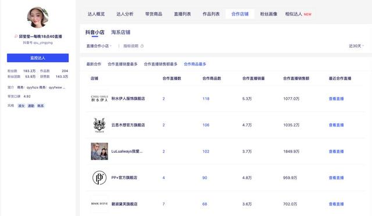Open 碧淑黛芙旗舰店 store name
Screen dimensions: 372x216
pyautogui.click(x=124, y=204)
